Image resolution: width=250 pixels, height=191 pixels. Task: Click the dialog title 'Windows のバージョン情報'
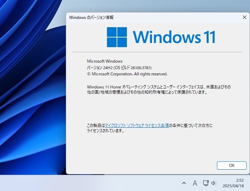tap(91, 18)
